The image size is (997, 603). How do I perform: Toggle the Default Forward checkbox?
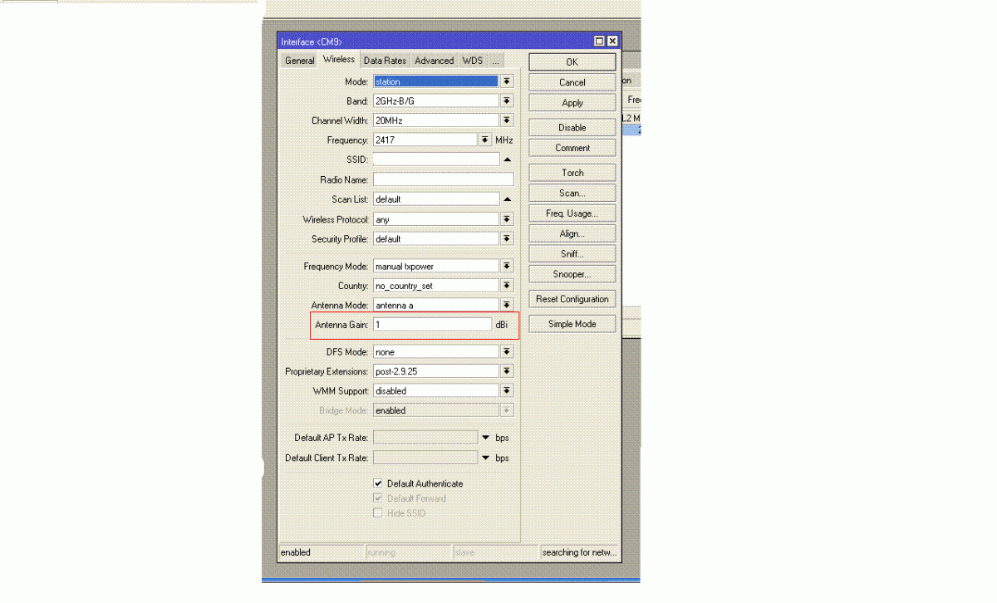click(x=378, y=498)
